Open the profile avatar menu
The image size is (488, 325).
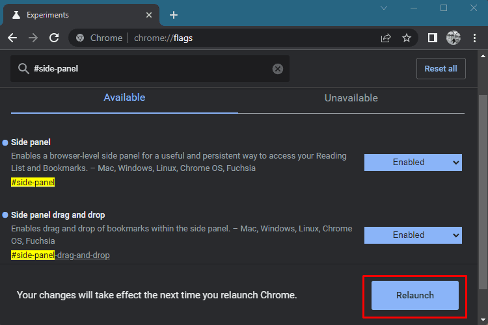(x=454, y=38)
